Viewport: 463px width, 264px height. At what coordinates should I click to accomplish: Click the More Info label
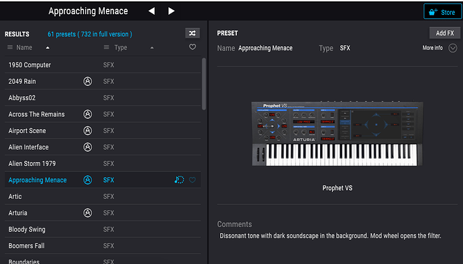tap(432, 48)
